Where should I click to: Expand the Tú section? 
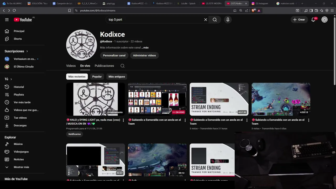pos(8,79)
